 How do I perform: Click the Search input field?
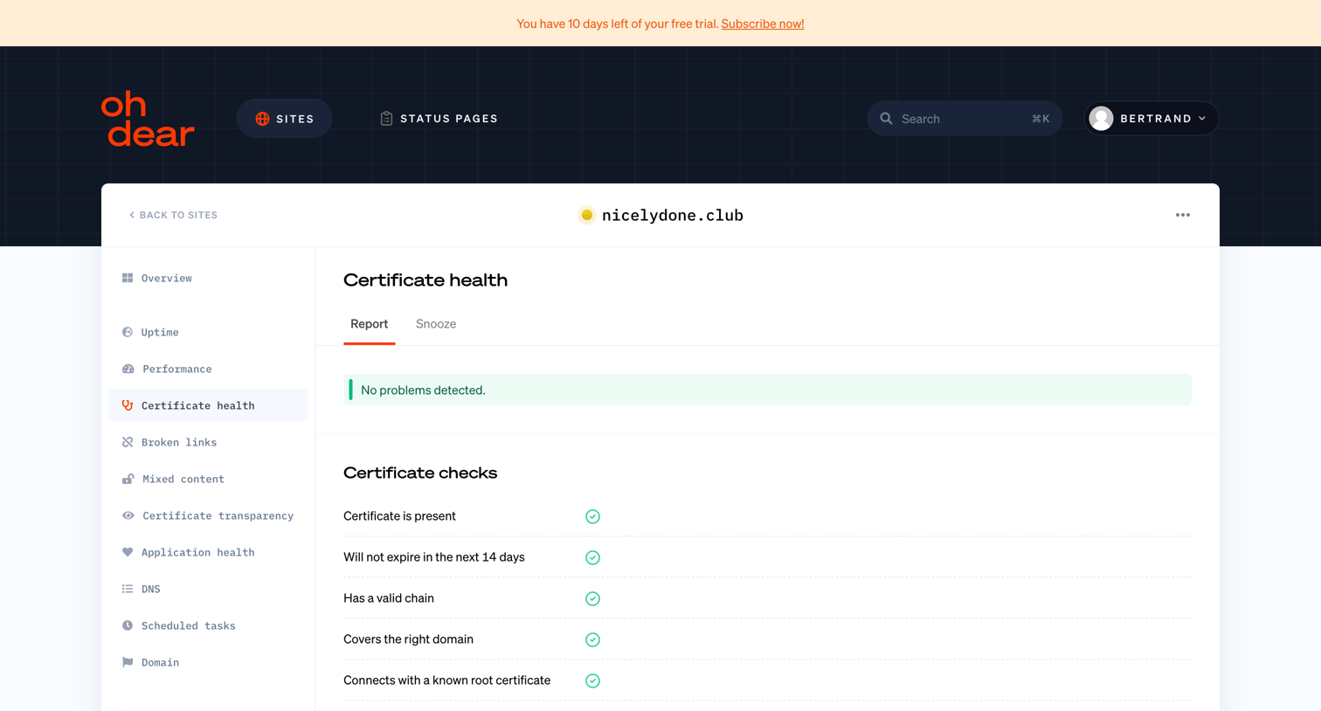coord(965,119)
